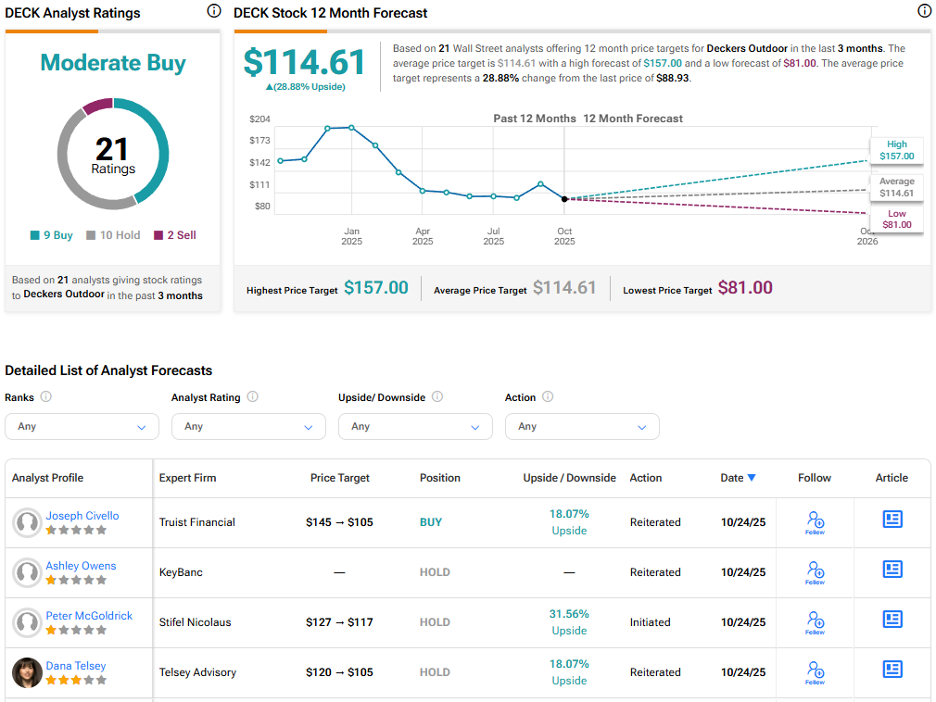Screen dimensions: 936x702
Task: Click the Price Target column header
Action: [339, 478]
